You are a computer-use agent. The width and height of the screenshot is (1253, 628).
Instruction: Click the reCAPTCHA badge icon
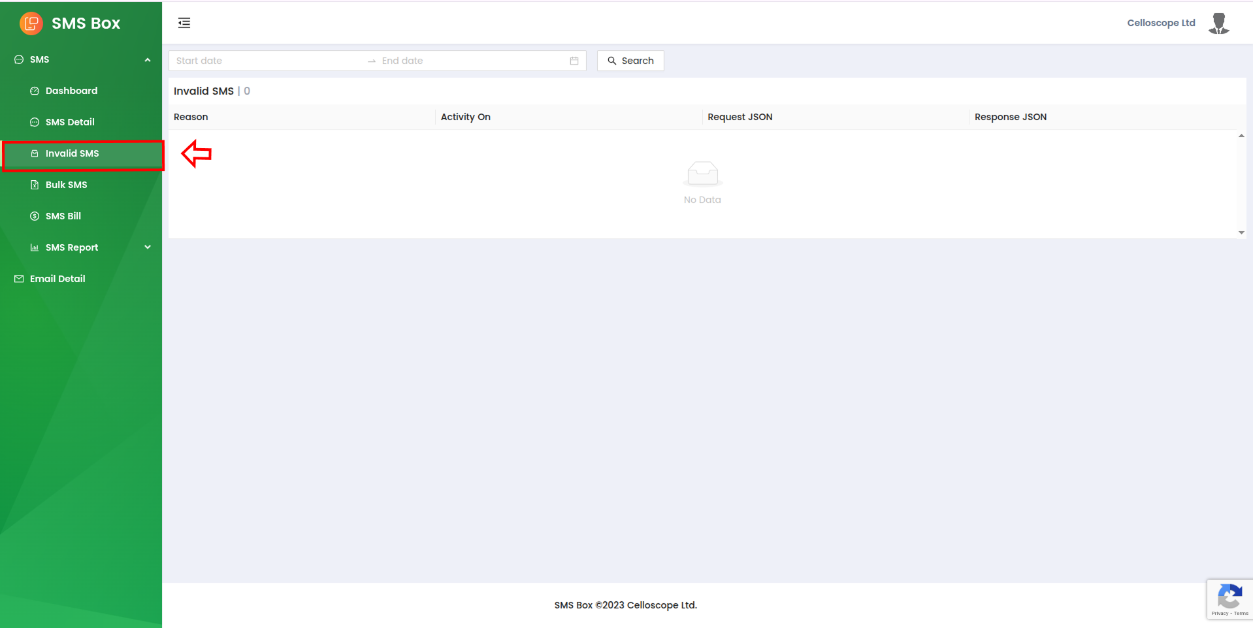click(1229, 599)
